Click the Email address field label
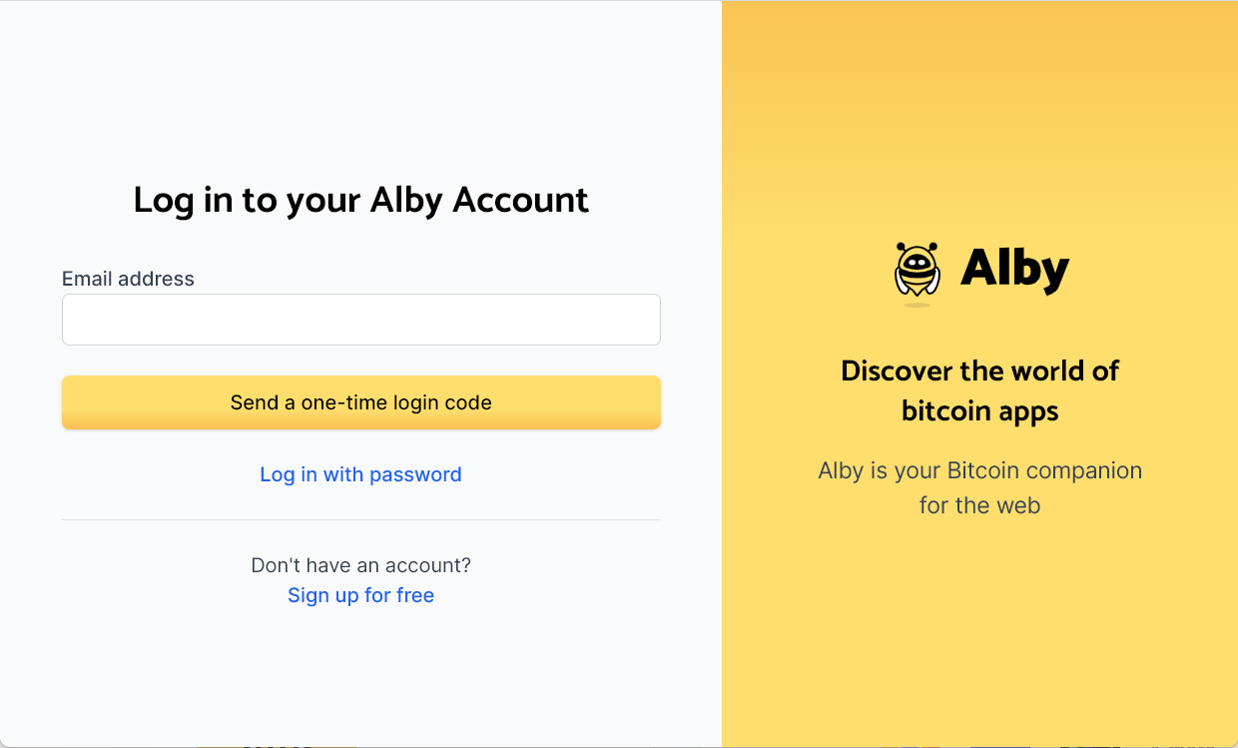Screen dimensions: 1238x748 pyautogui.click(x=128, y=279)
